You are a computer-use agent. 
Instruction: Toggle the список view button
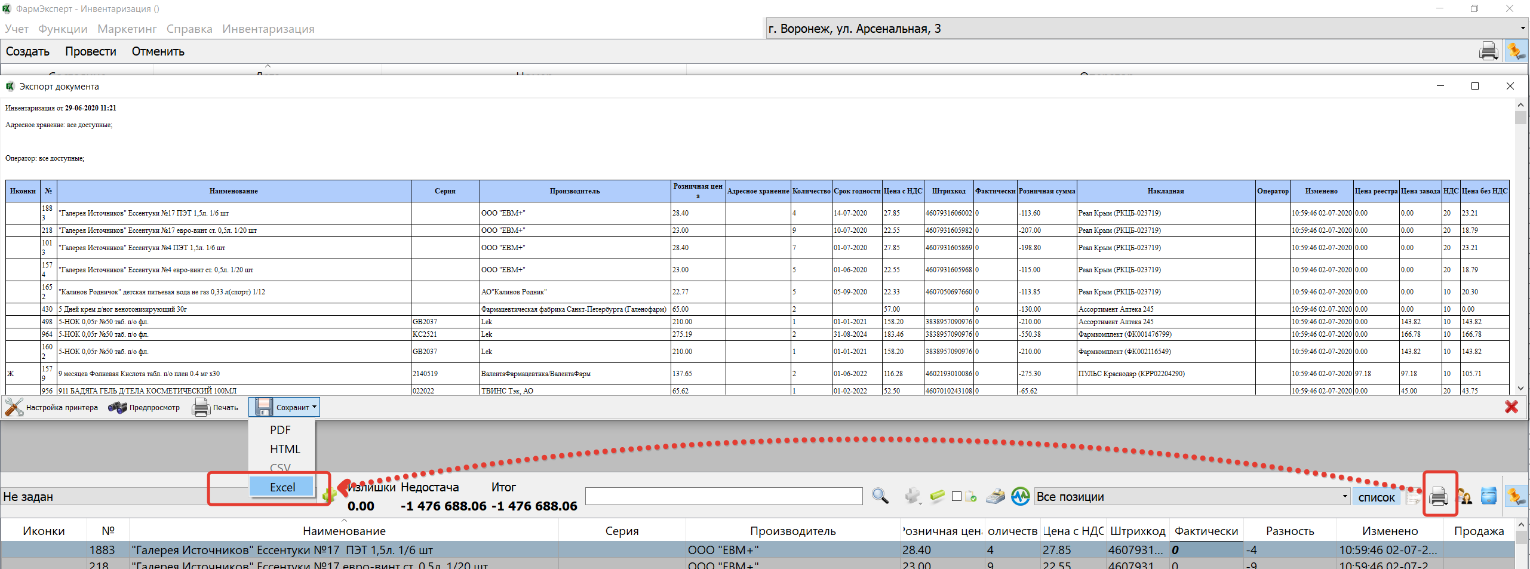(1376, 497)
